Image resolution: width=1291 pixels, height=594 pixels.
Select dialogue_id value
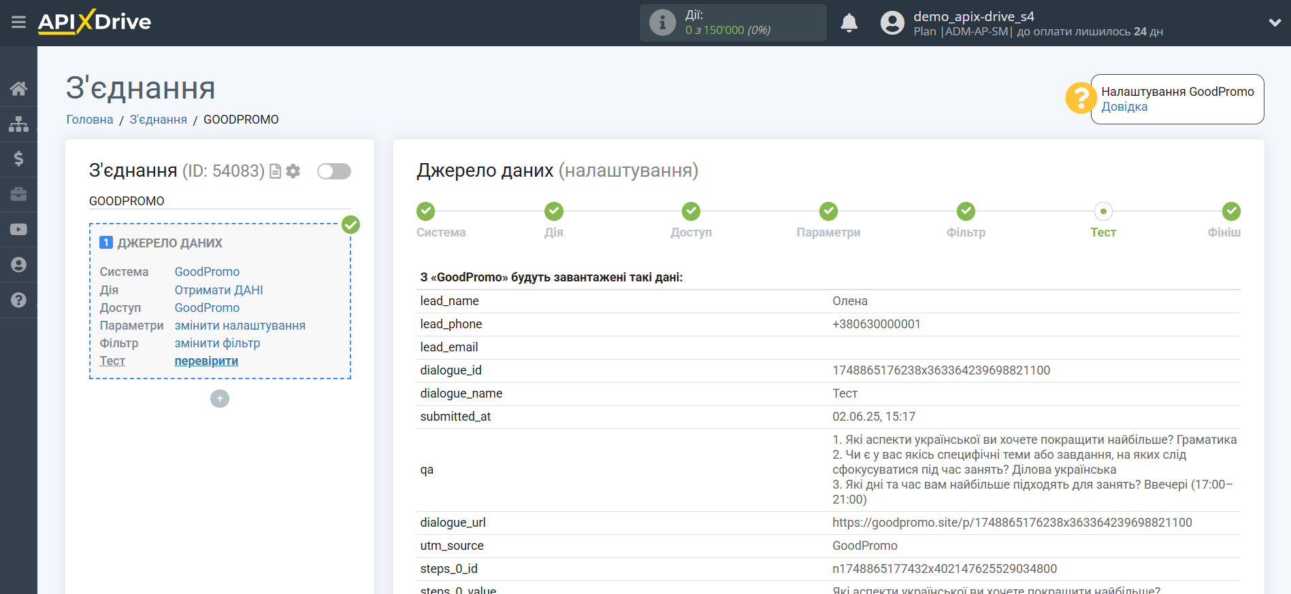[941, 370]
